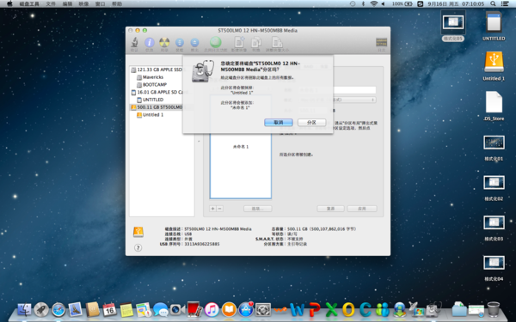This screenshot has height=322, width=516.
Task: Open Notification Center icon in menu bar
Action: pos(505,3)
